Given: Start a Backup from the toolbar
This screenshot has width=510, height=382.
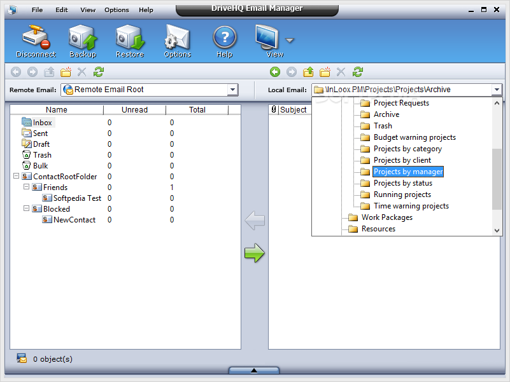Looking at the screenshot, I should 83,41.
